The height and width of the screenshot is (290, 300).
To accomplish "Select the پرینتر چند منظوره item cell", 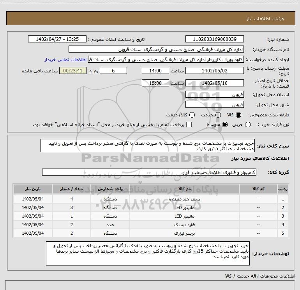I will coord(184,199).
